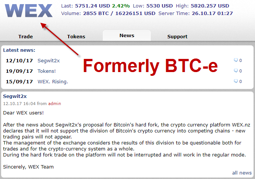Click the Low 5530 USD value

pos(159,6)
